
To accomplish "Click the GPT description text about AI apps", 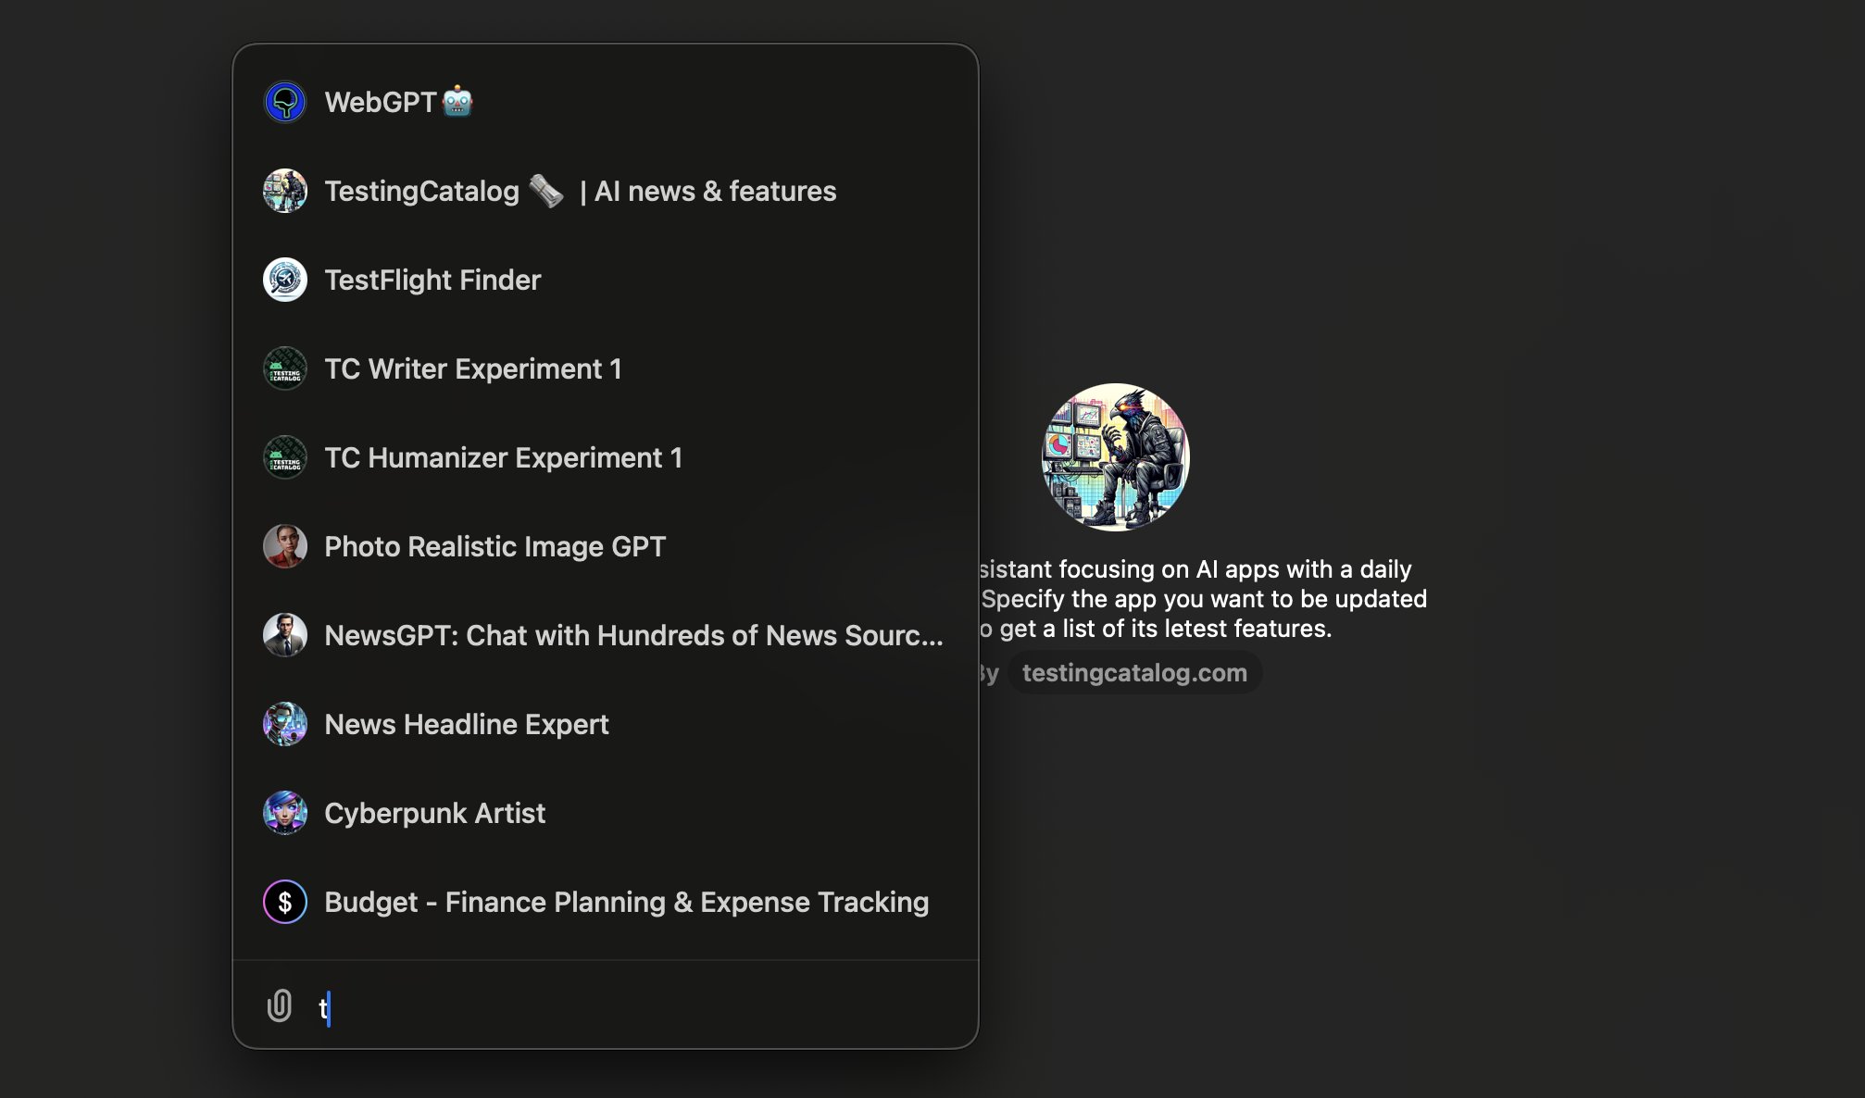I will pyautogui.click(x=1203, y=599).
